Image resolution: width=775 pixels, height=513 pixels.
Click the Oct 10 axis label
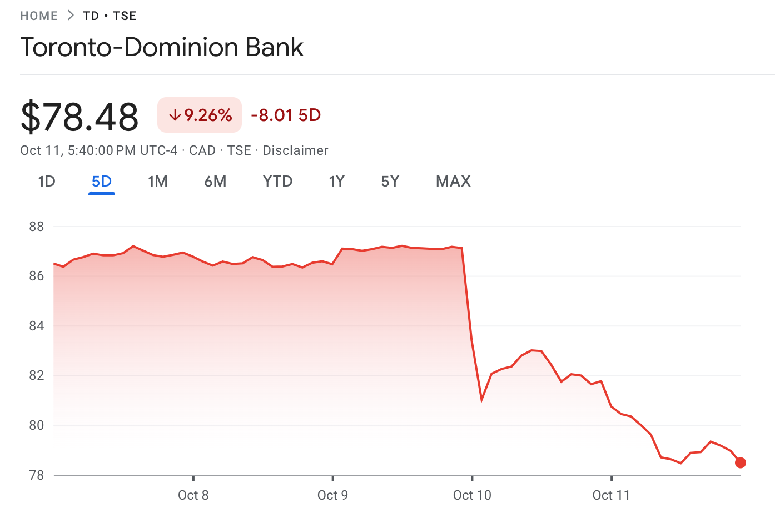click(472, 495)
